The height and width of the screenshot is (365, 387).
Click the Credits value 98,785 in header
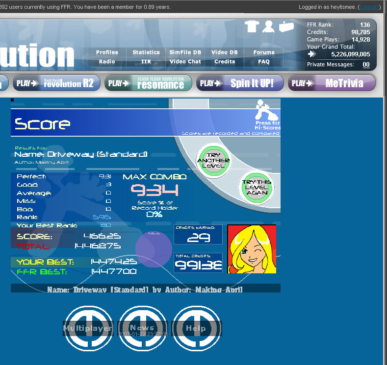pyautogui.click(x=361, y=32)
